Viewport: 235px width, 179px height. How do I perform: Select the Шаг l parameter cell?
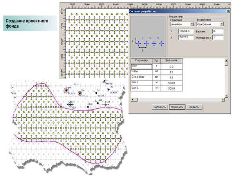(x=141, y=83)
